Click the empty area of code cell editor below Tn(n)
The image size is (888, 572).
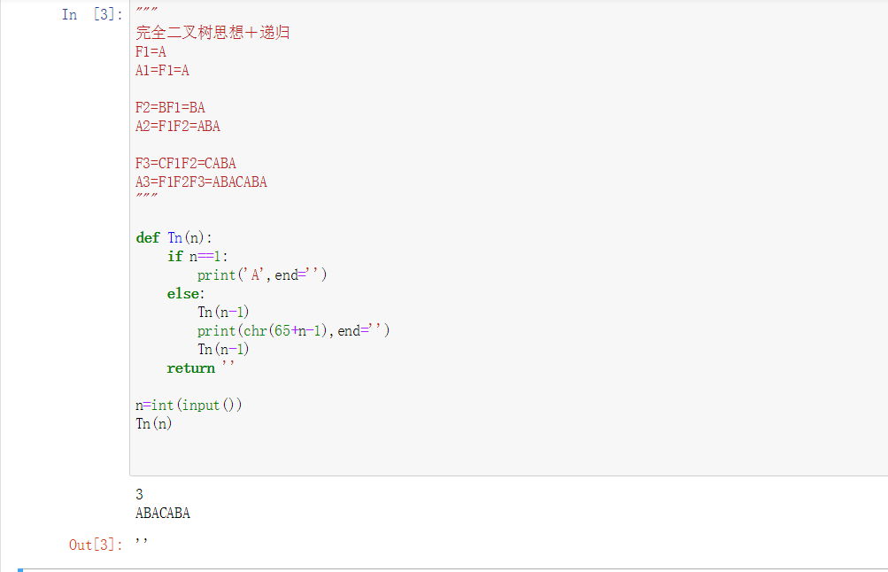point(510,454)
